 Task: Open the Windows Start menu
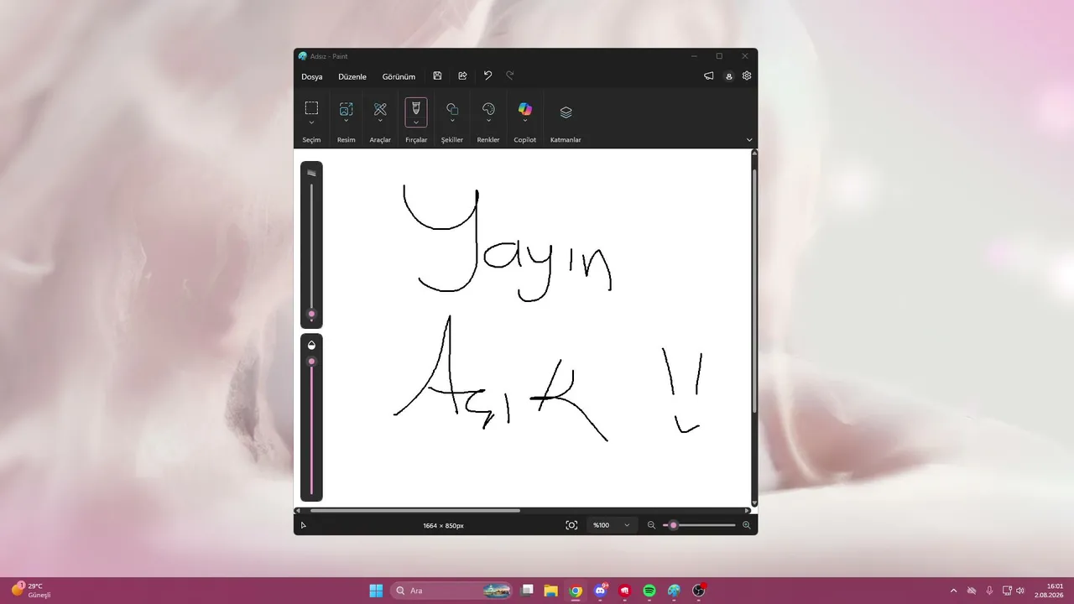point(376,591)
